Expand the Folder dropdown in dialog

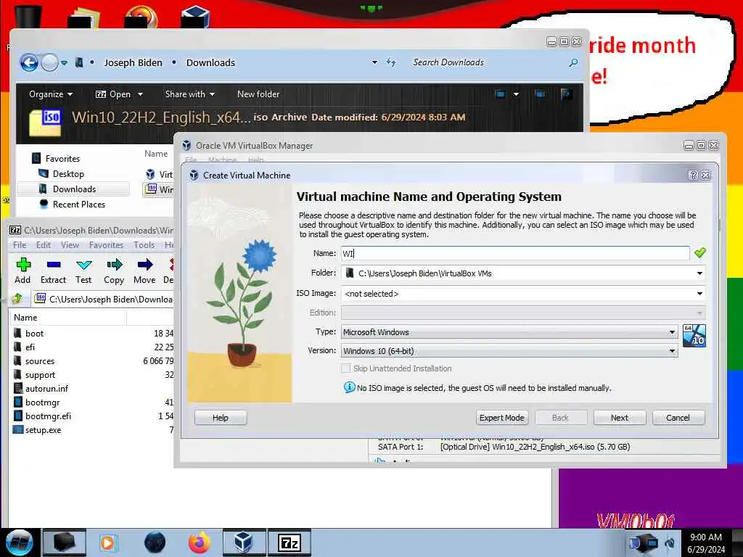(x=699, y=273)
